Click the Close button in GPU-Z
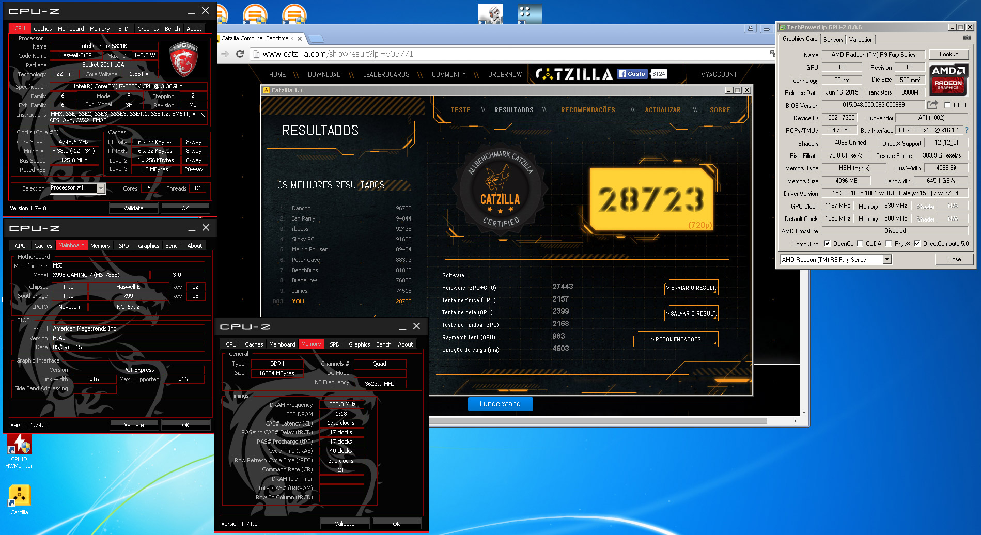 pyautogui.click(x=954, y=259)
